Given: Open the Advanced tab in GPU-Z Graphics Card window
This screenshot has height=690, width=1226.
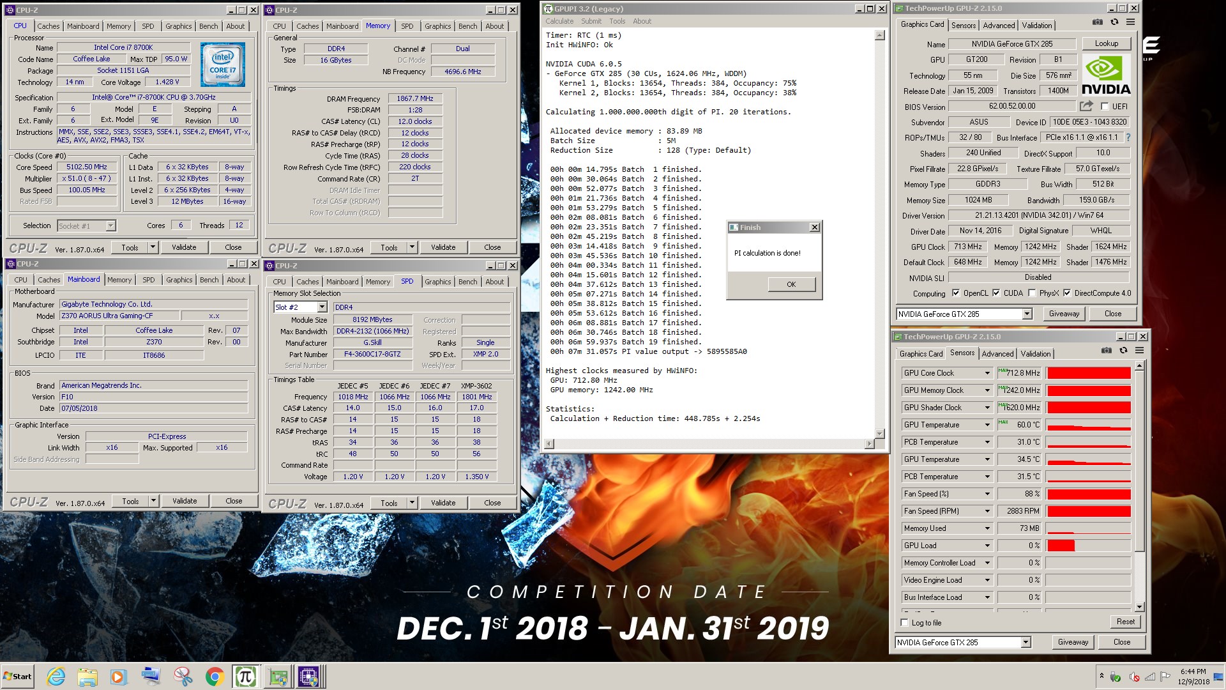Looking at the screenshot, I should [x=999, y=25].
